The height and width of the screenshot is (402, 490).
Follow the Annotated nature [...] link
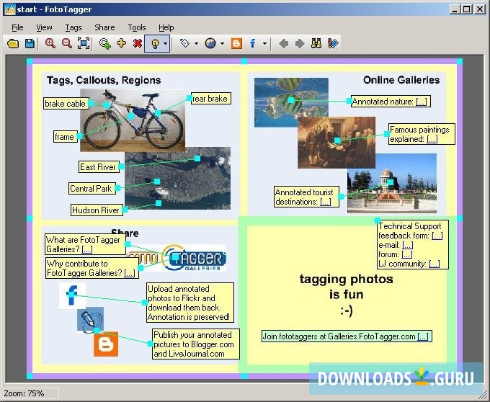422,102
